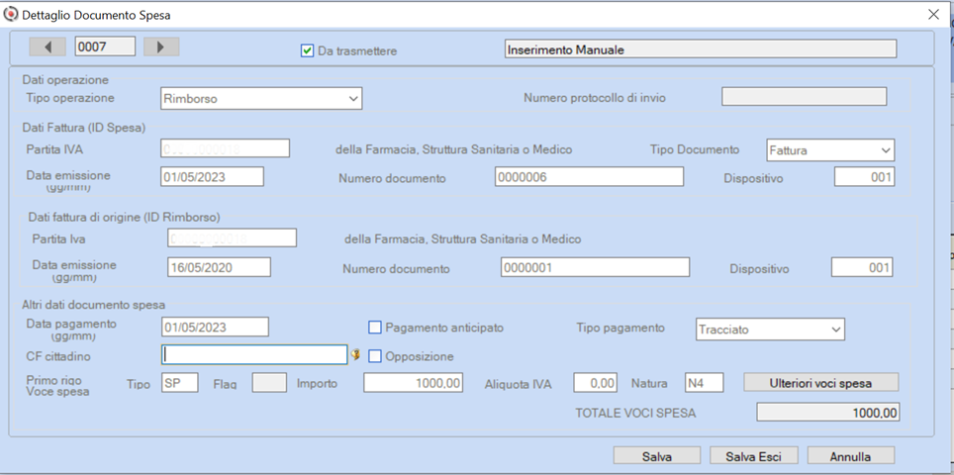Viewport: 954px width, 475px height.
Task: Cancel with the Annulla button
Action: point(850,456)
